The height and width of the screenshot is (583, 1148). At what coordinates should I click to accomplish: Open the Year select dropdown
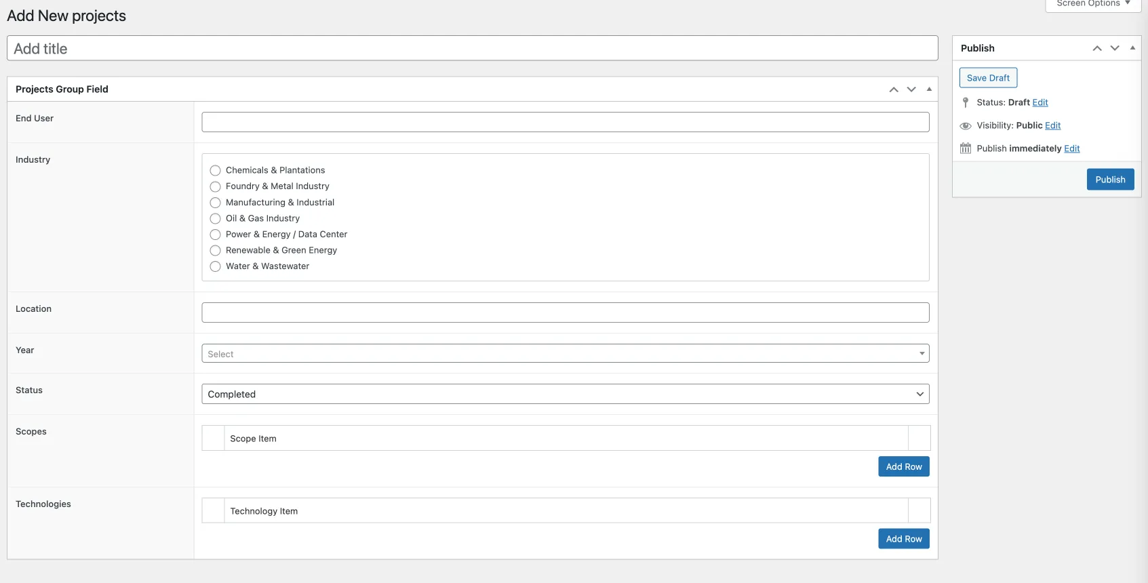[565, 354]
